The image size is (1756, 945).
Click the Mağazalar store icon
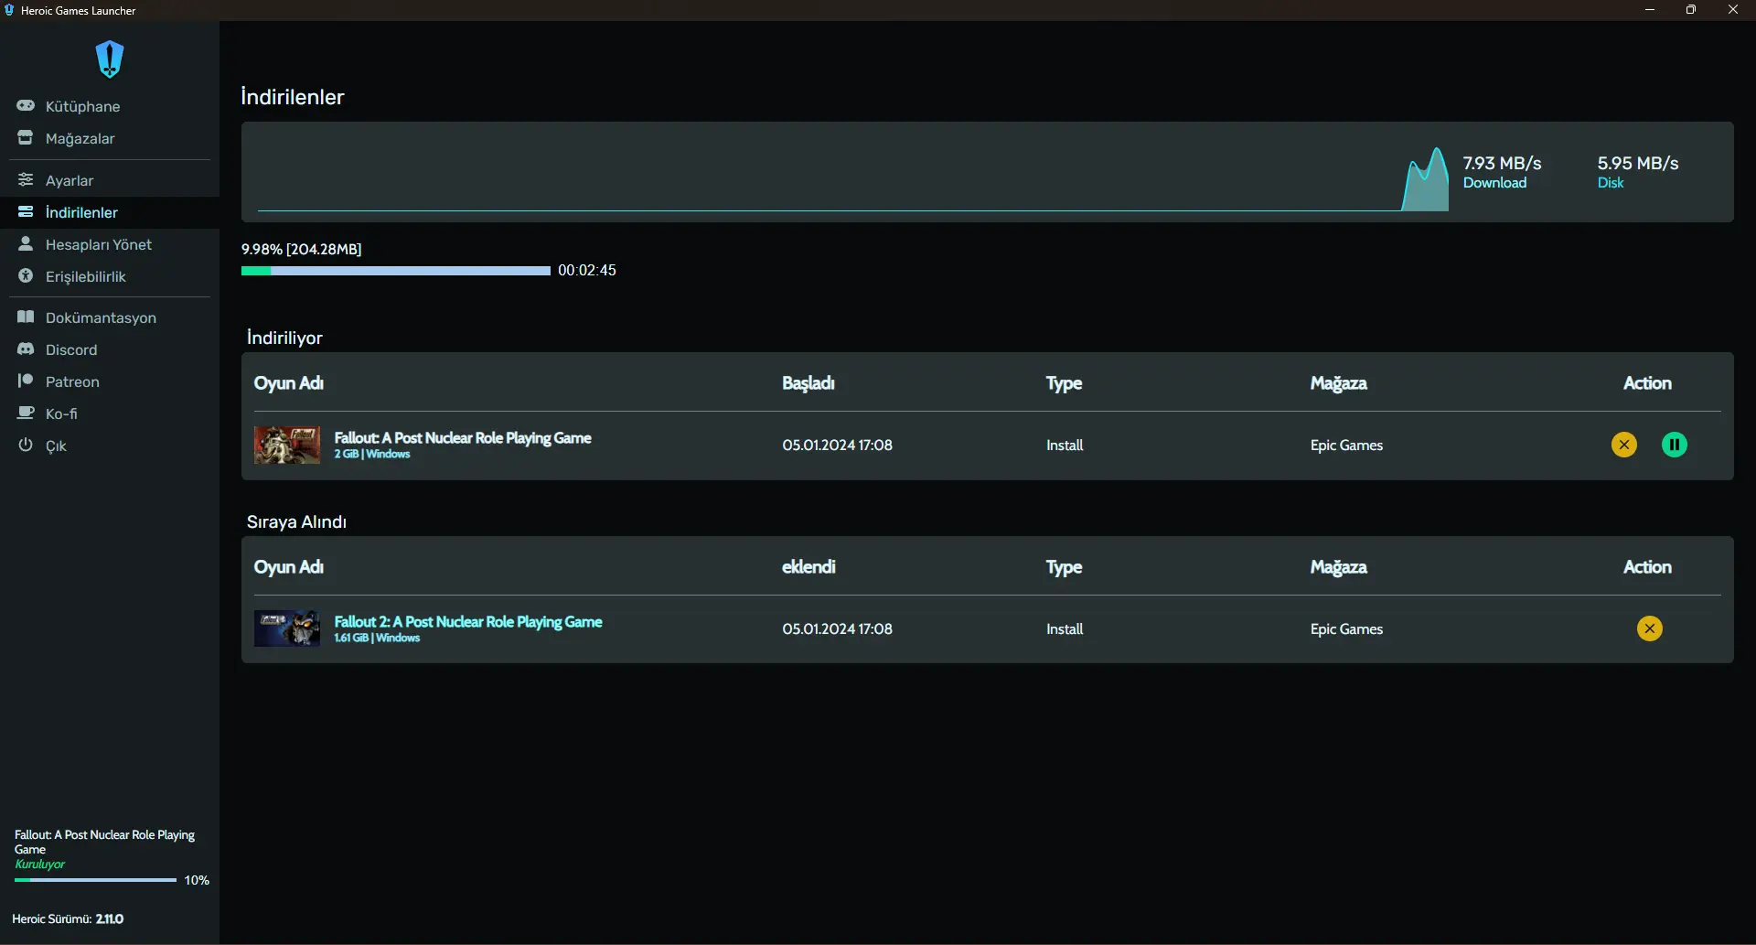[26, 138]
